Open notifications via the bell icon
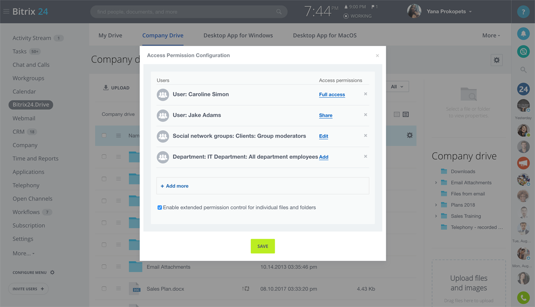 pyautogui.click(x=523, y=33)
